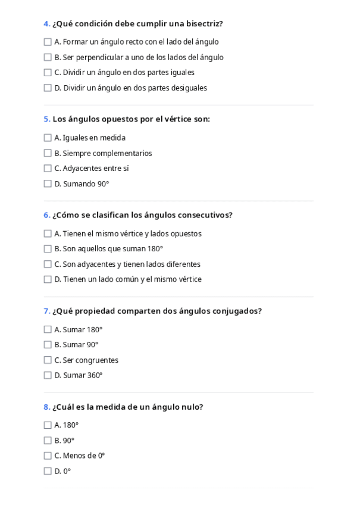Check the 'Sumando 90°' option
This screenshot has height=505, width=357.
48,184
